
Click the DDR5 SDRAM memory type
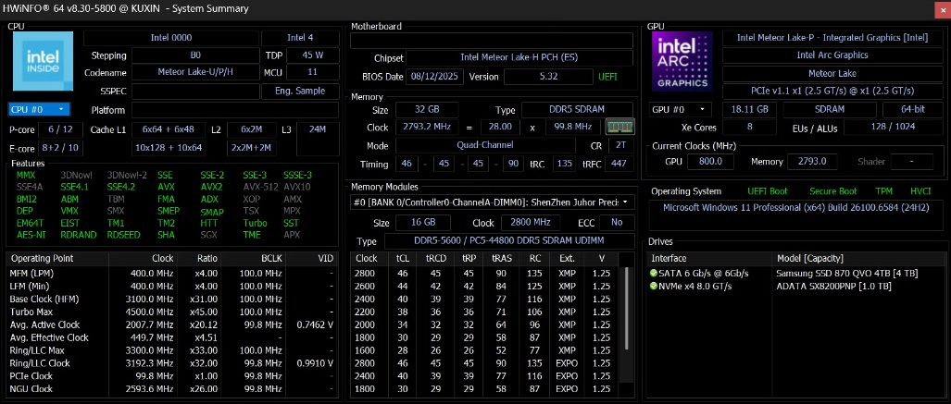pos(578,110)
